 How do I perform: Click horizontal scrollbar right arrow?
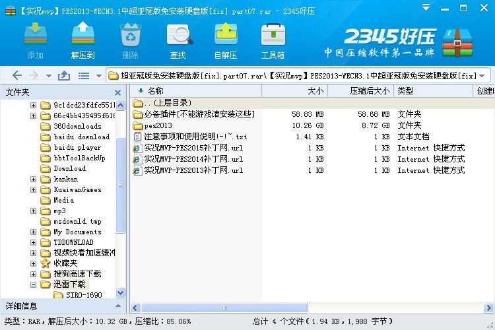coord(488,308)
